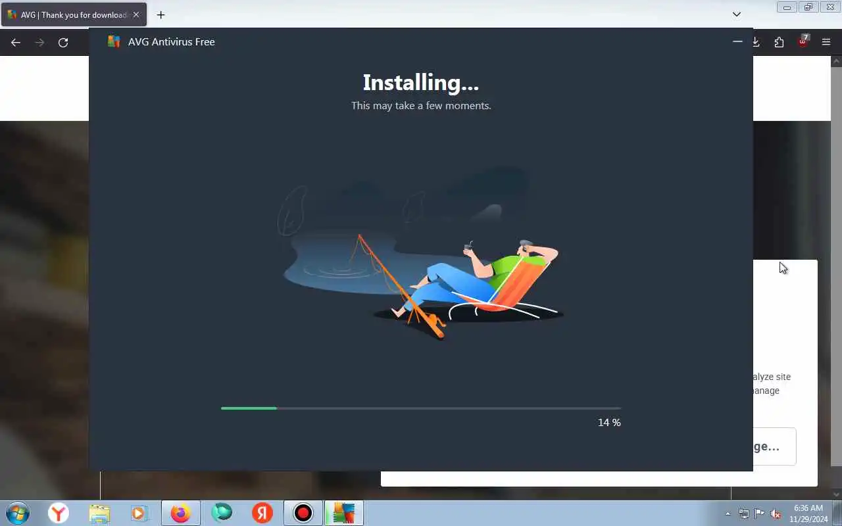The height and width of the screenshot is (526, 842).
Task: Switch to AVG installer taskbar icon
Action: tap(343, 513)
